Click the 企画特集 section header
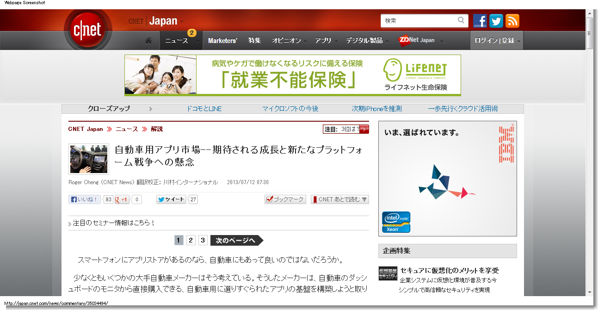The image size is (598, 310). coord(448,251)
